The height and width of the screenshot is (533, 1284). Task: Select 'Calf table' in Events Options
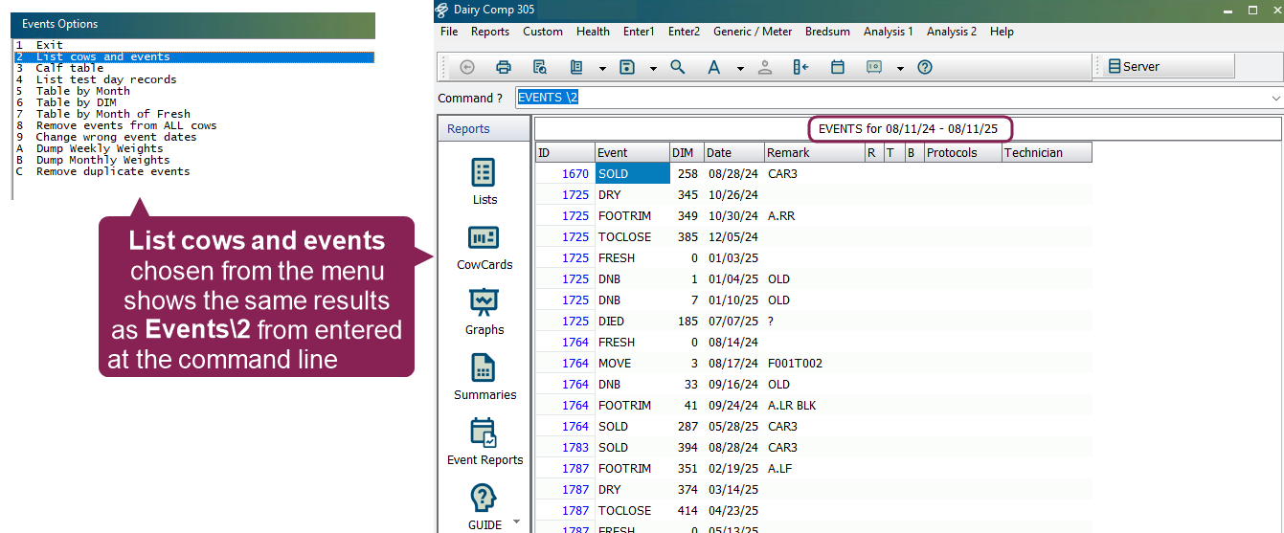coord(70,68)
